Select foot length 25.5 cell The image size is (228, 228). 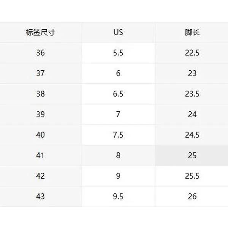(x=192, y=176)
